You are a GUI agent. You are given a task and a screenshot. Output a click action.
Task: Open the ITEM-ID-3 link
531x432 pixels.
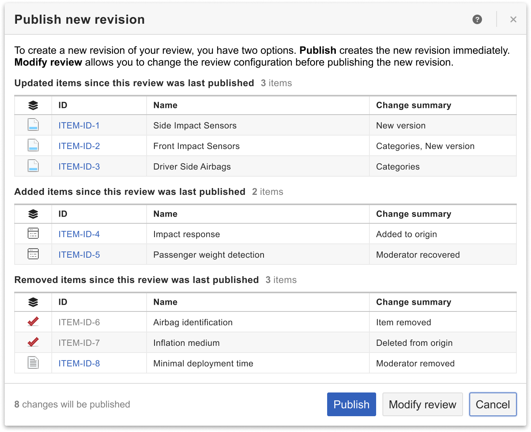pos(79,167)
